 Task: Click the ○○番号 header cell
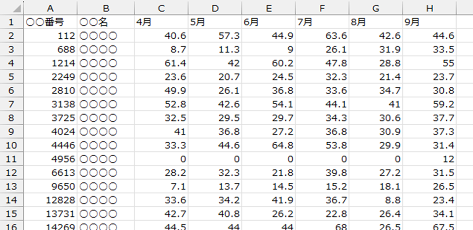[x=50, y=22]
